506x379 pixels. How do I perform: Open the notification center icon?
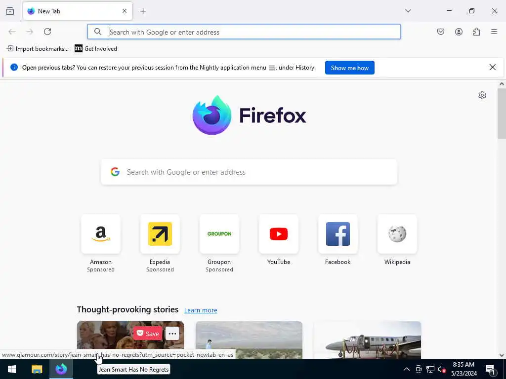click(490, 369)
